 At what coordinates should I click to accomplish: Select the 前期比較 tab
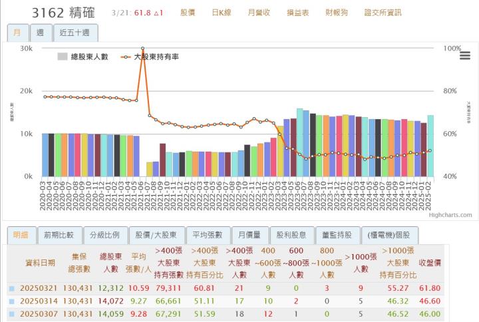point(60,235)
